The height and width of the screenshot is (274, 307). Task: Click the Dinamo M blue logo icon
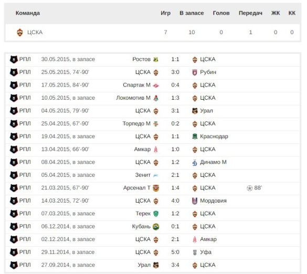coord(194,162)
